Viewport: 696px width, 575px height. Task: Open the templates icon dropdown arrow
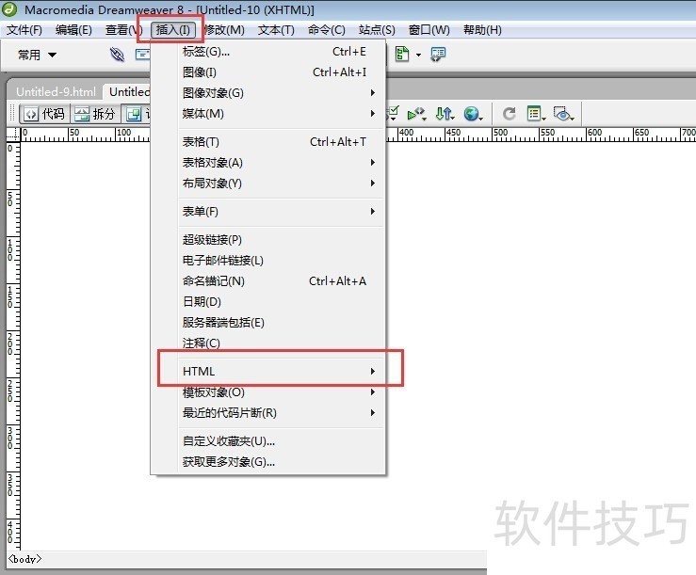pos(418,55)
